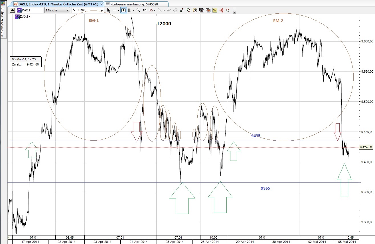Activate the crosshair tool

click(x=114, y=10)
